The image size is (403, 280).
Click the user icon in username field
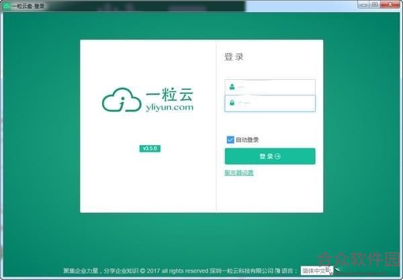point(232,87)
